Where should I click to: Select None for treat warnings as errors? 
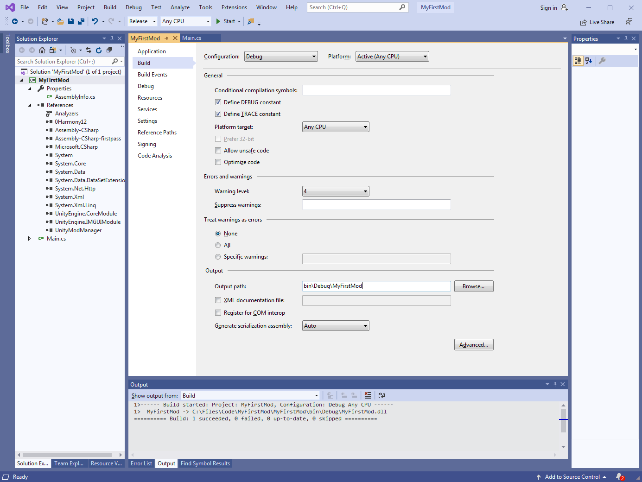coord(218,234)
